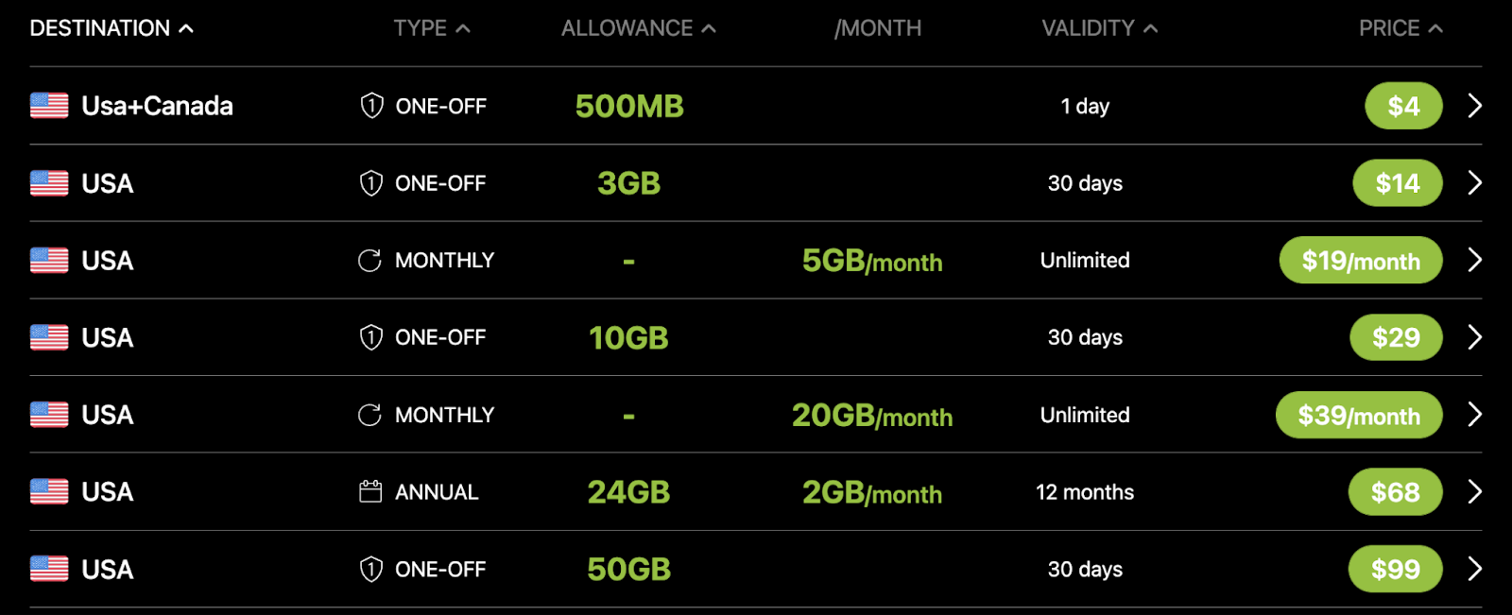Expand the $68 annual plan chevron
1512x615 pixels.
click(x=1474, y=492)
